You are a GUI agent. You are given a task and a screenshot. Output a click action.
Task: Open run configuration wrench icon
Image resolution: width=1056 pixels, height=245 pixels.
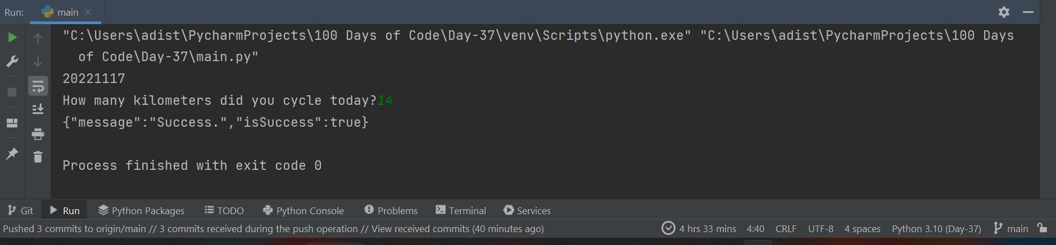pos(12,61)
